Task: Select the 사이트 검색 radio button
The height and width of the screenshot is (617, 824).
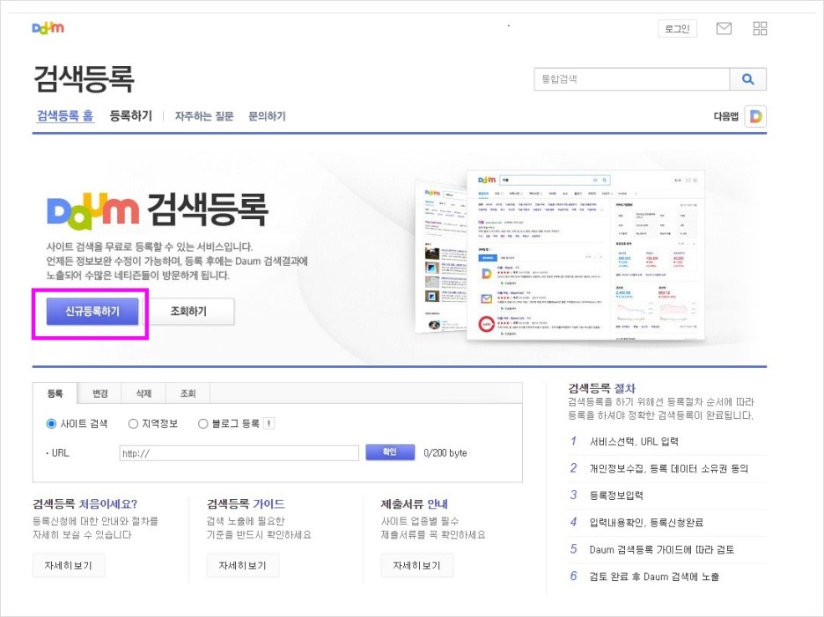Action: coord(51,423)
